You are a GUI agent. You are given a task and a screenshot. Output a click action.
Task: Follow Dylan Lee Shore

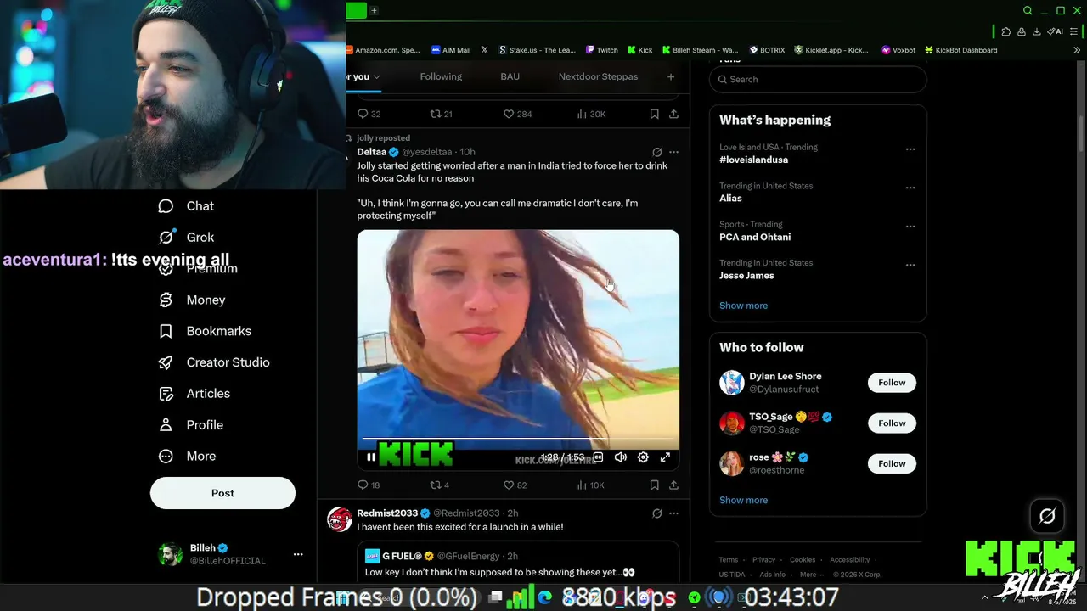click(892, 383)
